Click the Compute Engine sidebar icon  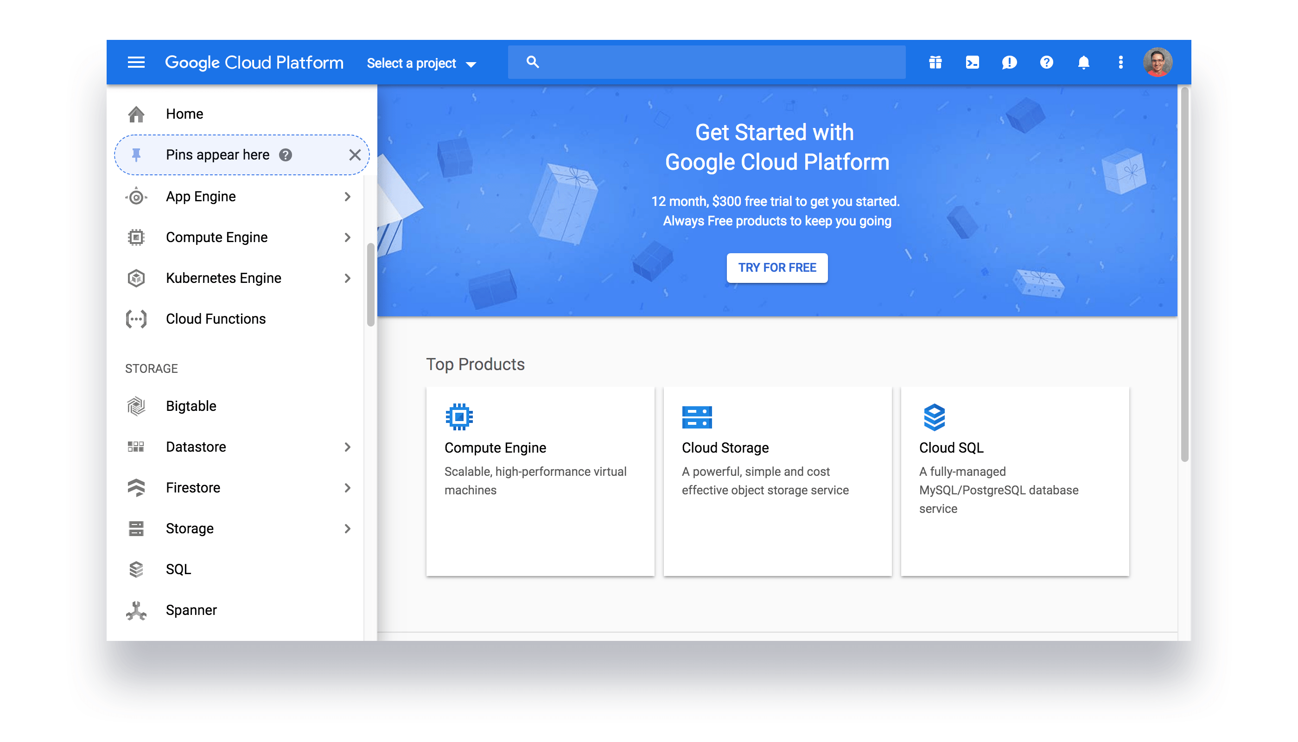[136, 237]
